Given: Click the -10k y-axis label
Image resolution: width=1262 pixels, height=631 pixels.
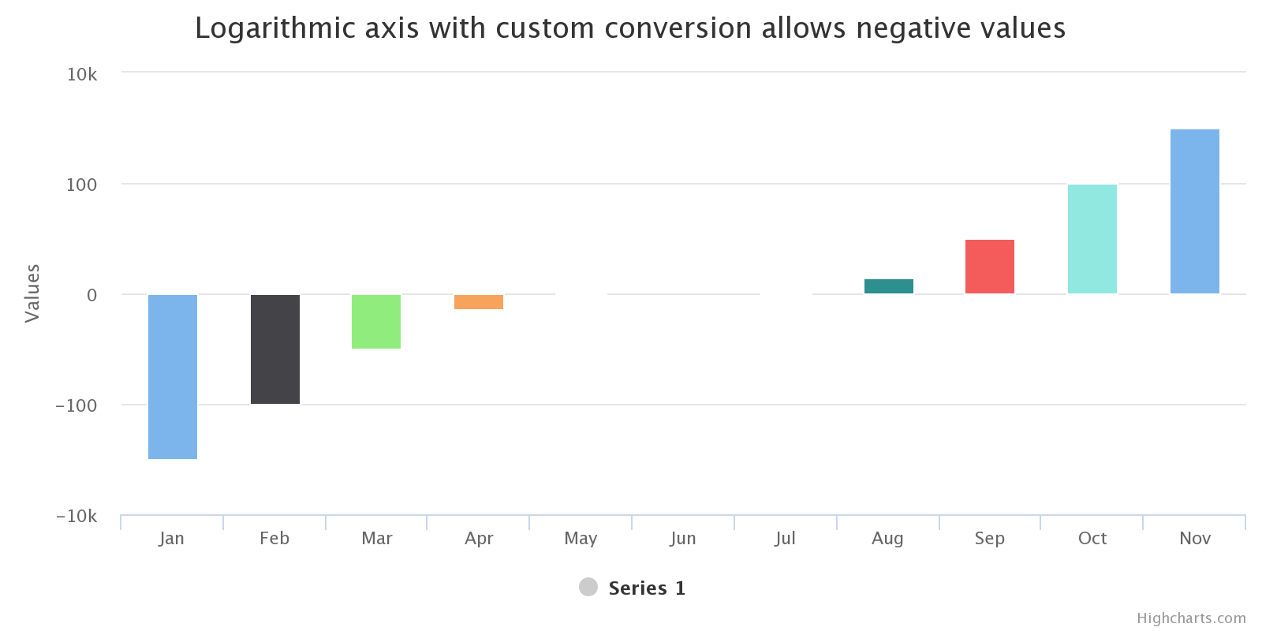Looking at the screenshot, I should pyautogui.click(x=77, y=516).
